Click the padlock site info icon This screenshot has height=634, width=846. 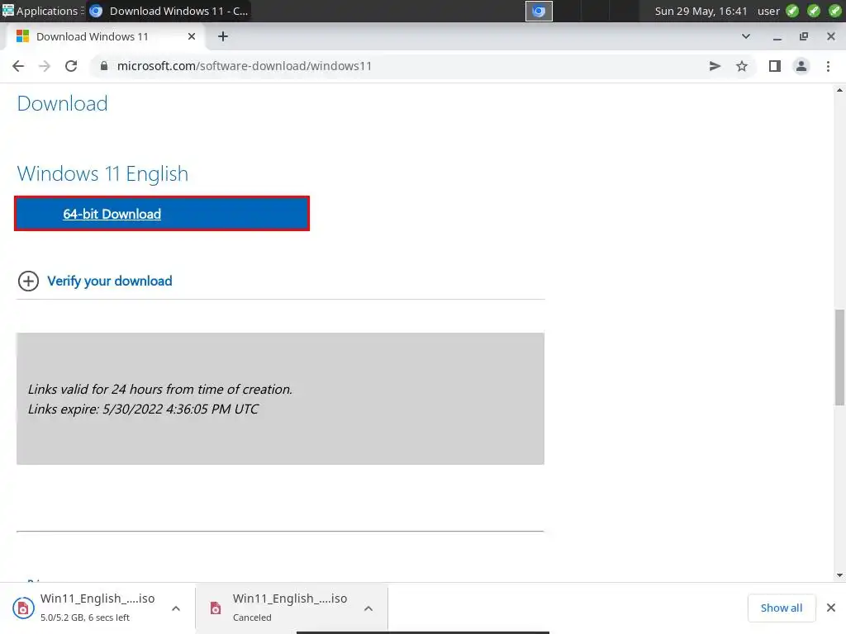point(104,66)
